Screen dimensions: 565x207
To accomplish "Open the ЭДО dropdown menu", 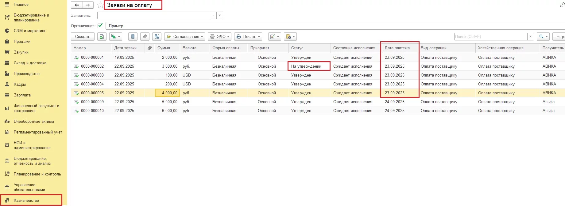I will click(219, 36).
